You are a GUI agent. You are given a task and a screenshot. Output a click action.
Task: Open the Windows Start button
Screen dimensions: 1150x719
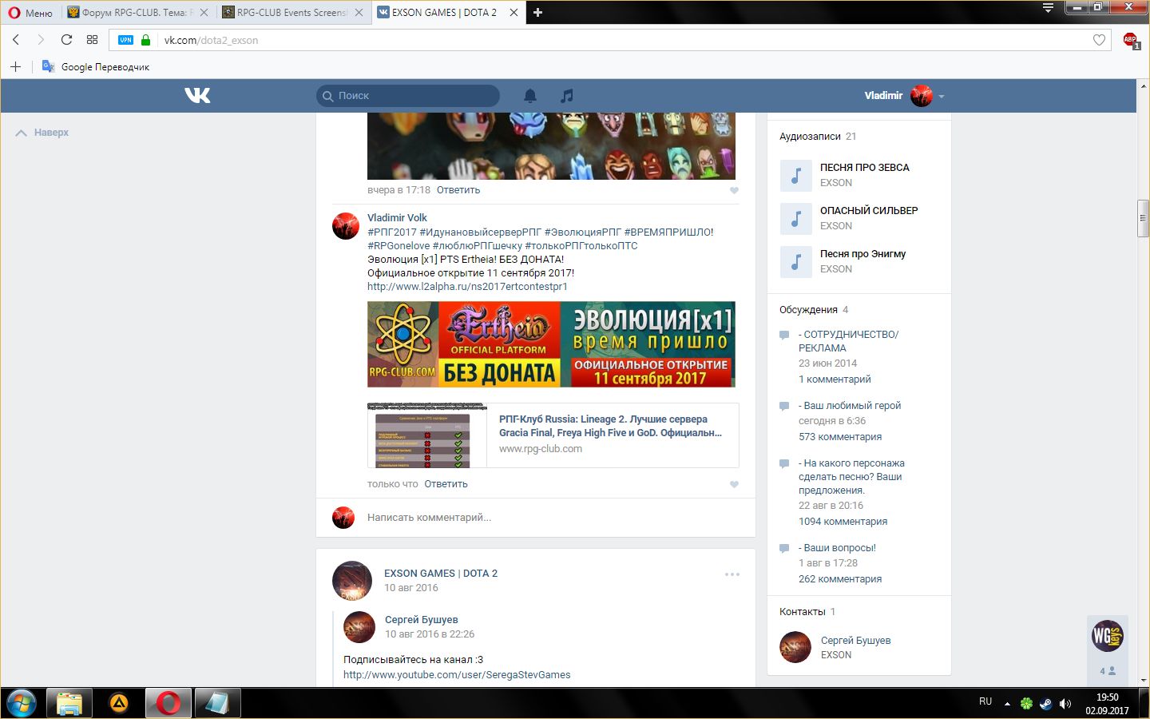pyautogui.click(x=22, y=704)
